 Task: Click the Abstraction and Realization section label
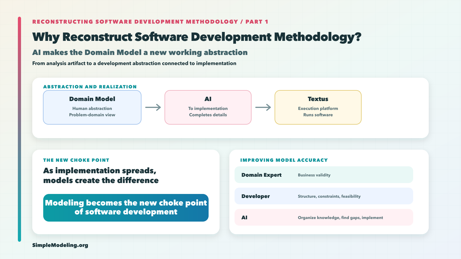90,87
